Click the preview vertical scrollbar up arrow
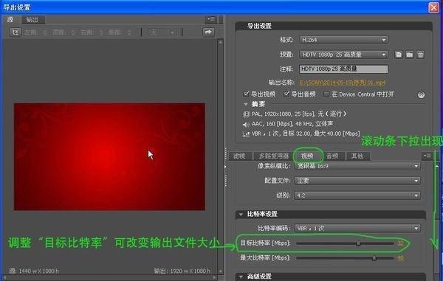 (220, 42)
